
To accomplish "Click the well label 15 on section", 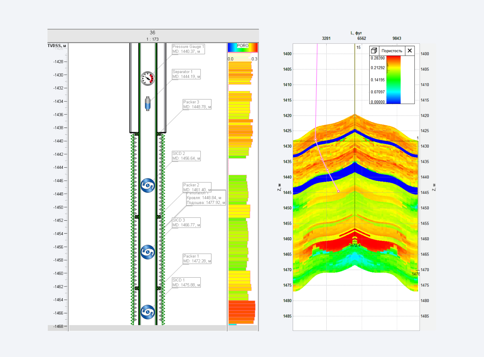I will (359, 48).
